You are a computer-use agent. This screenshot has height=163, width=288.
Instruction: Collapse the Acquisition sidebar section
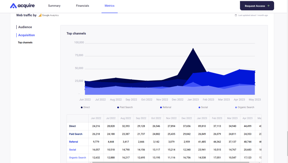tap(26, 35)
